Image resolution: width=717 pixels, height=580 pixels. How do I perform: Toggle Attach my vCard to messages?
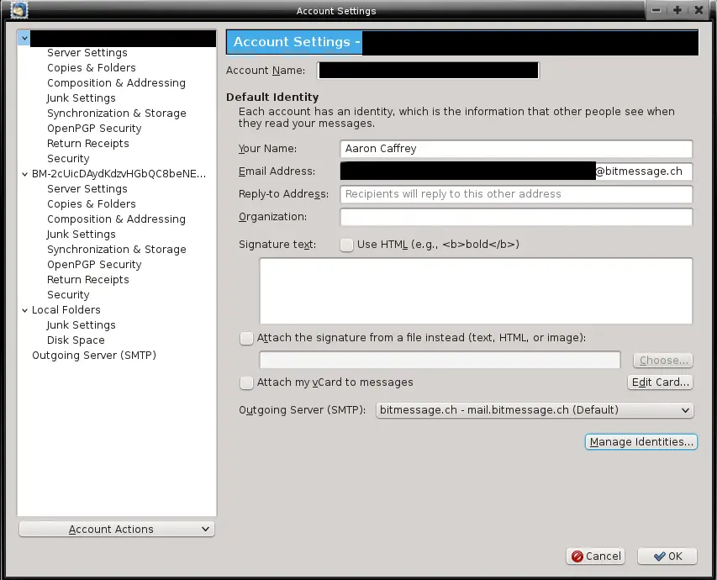tap(246, 382)
